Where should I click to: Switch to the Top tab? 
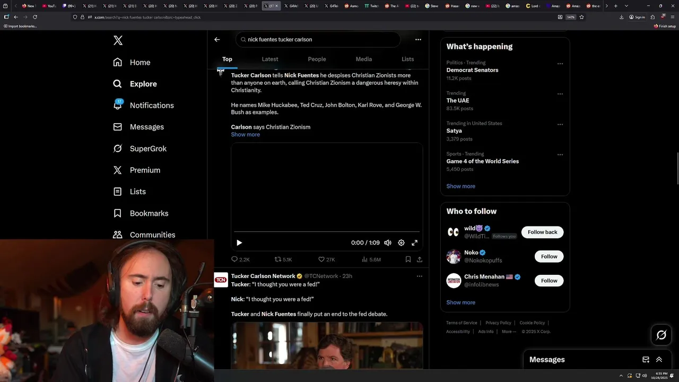pyautogui.click(x=227, y=59)
